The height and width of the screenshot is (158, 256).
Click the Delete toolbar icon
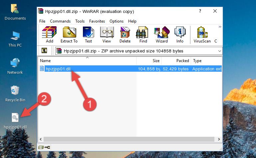point(125,35)
